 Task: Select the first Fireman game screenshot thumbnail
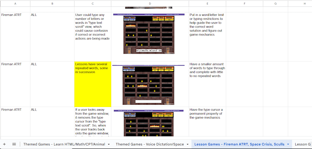(149, 34)
